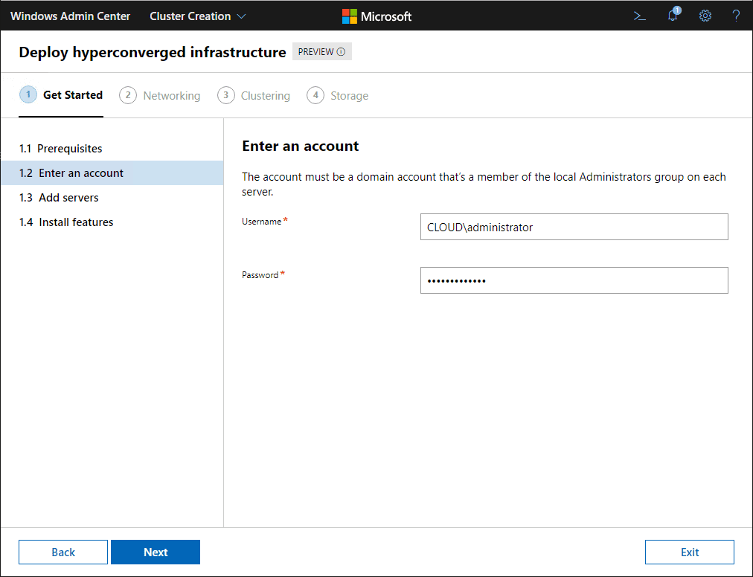Click the Exit button

(689, 552)
